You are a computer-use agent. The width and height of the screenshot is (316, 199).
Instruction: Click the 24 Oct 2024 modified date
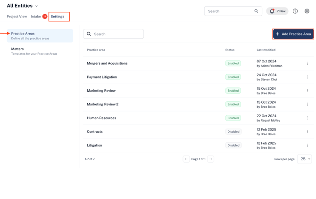tap(266, 75)
